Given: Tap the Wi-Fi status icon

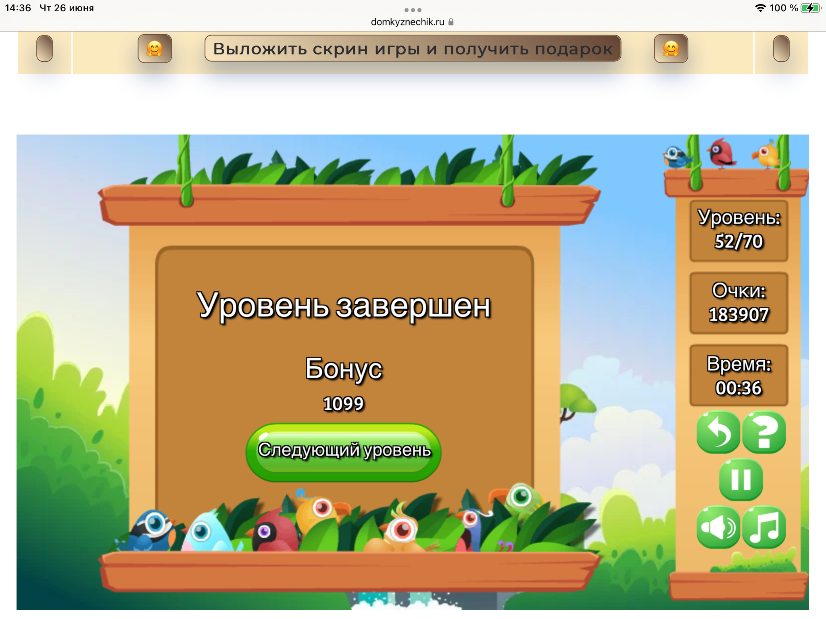Looking at the screenshot, I should pyautogui.click(x=760, y=8).
